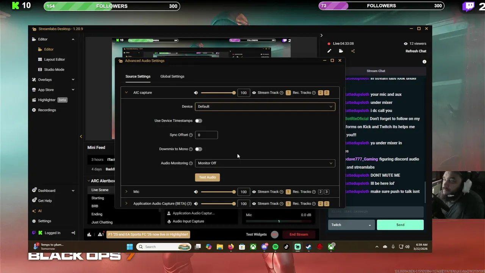Open AIC capture Rec. Tracks help icon
Image resolution: width=485 pixels, height=273 pixels.
[314, 93]
